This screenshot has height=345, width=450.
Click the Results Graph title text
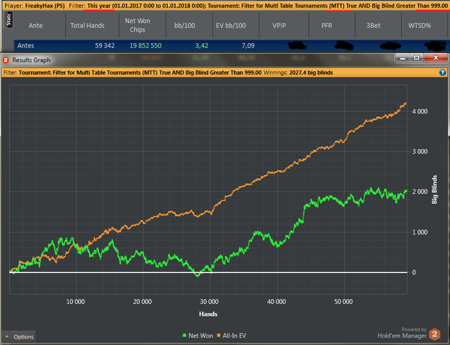[32, 60]
